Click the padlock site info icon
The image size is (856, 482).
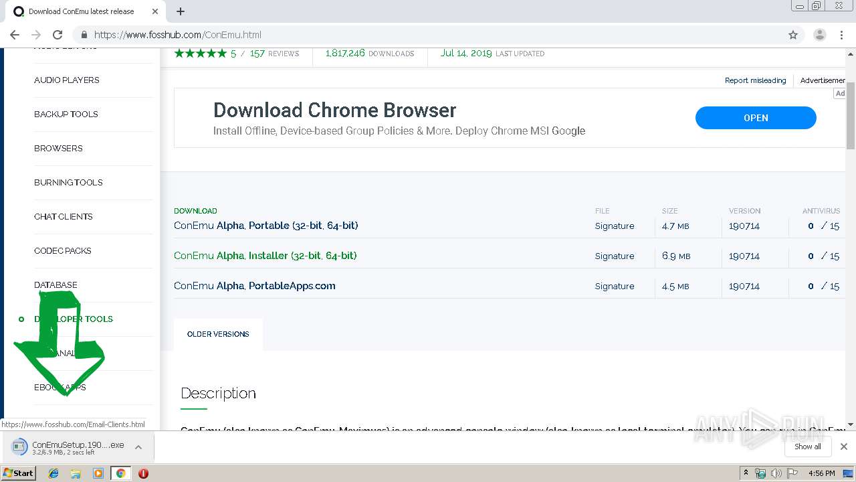[84, 35]
